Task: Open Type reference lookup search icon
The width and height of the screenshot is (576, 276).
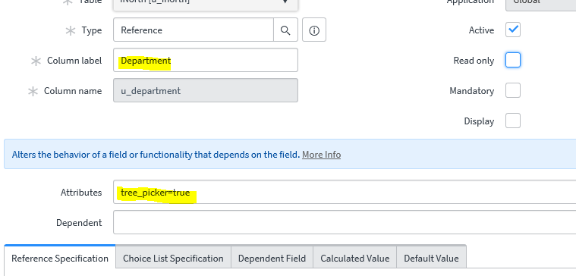Action: click(285, 30)
